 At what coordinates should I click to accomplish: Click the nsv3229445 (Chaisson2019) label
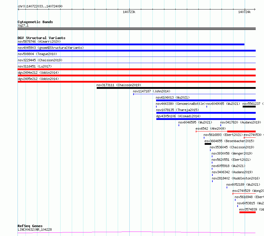click(40, 60)
